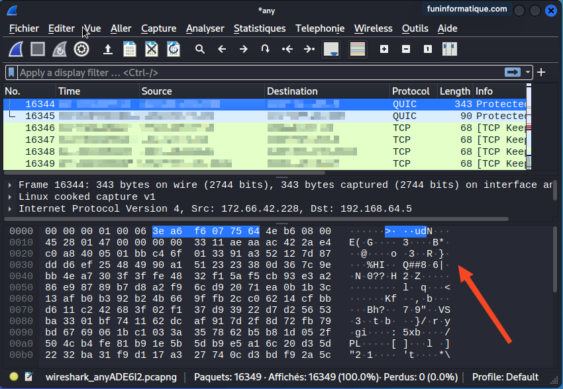Expand the Frame 16344 details
The height and width of the screenshot is (389, 563).
point(10,185)
